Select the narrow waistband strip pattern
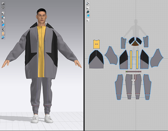 pyautogui.click(x=134, y=71)
